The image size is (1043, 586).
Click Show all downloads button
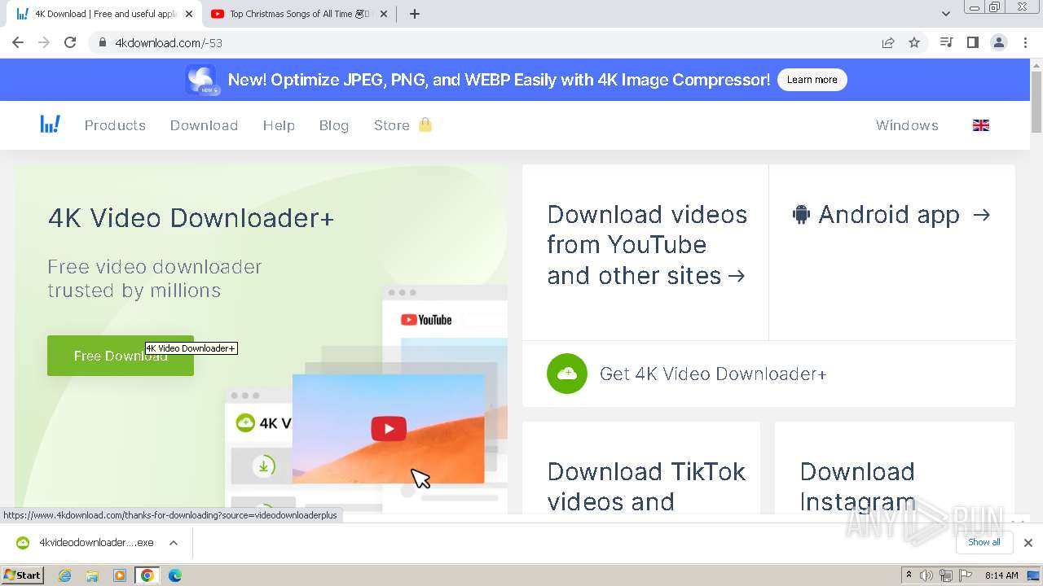(984, 542)
